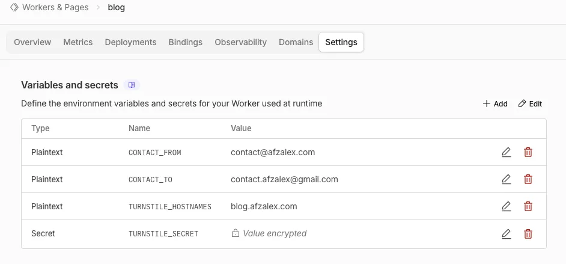This screenshot has height=264, width=566.
Task: Click the Value column header
Action: coord(241,128)
